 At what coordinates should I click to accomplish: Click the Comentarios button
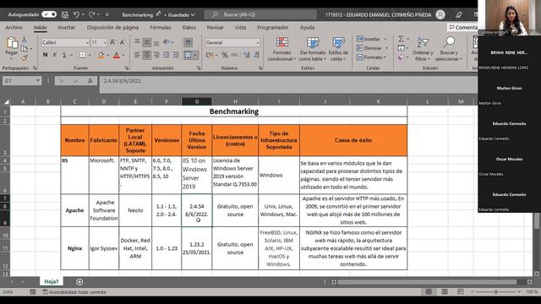tap(463, 27)
